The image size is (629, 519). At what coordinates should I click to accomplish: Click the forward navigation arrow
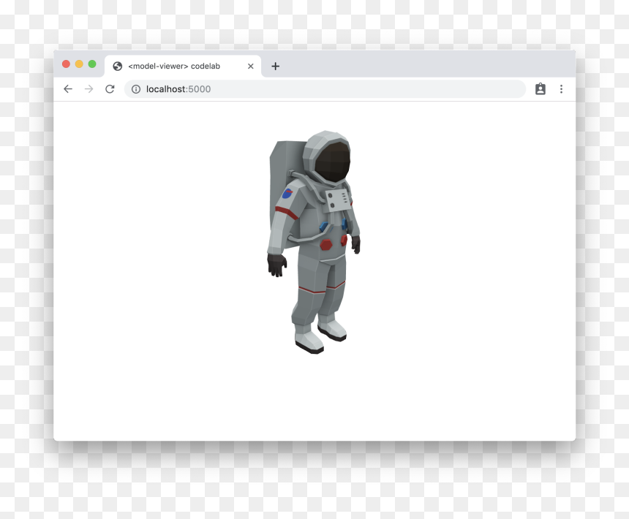tap(89, 89)
